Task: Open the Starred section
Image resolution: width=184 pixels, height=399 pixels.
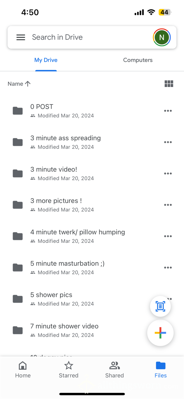Action: 69,370
